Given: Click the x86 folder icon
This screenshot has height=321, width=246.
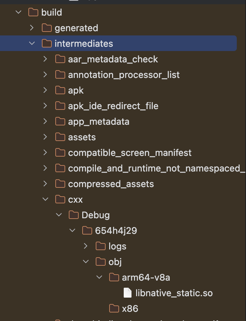Looking at the screenshot, I should point(114,309).
